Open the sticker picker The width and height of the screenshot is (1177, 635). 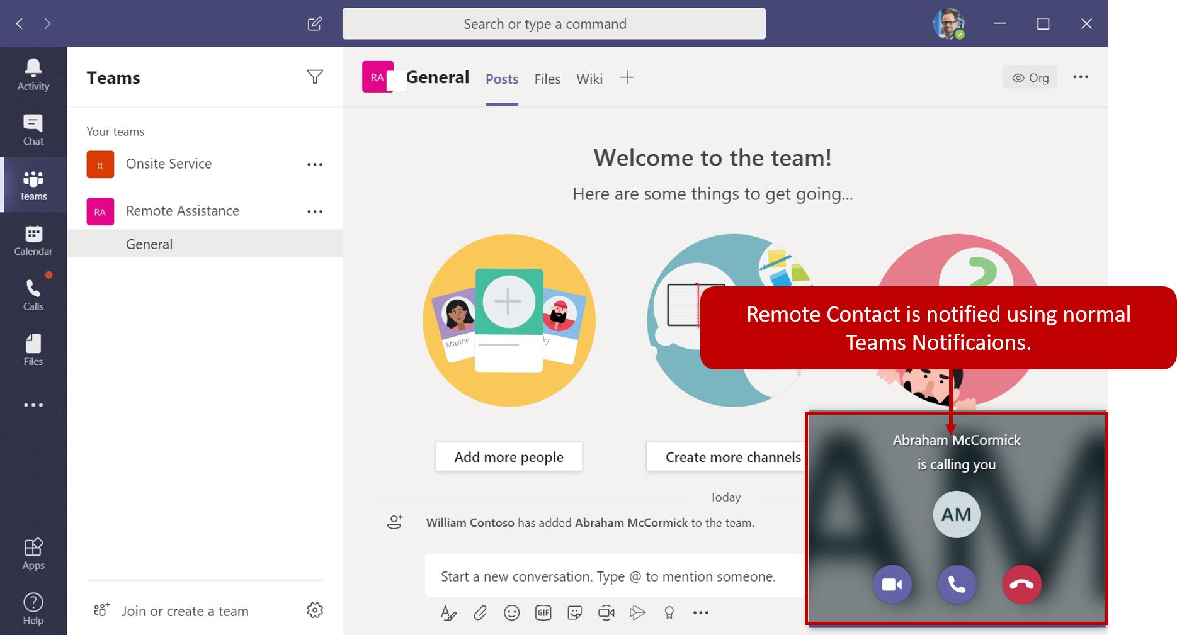point(574,612)
